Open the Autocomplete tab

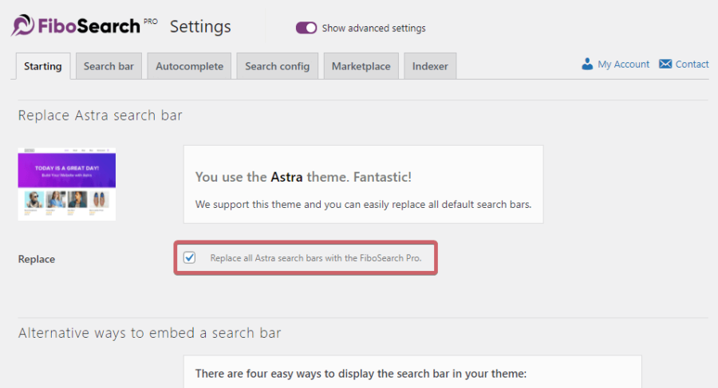coord(189,66)
